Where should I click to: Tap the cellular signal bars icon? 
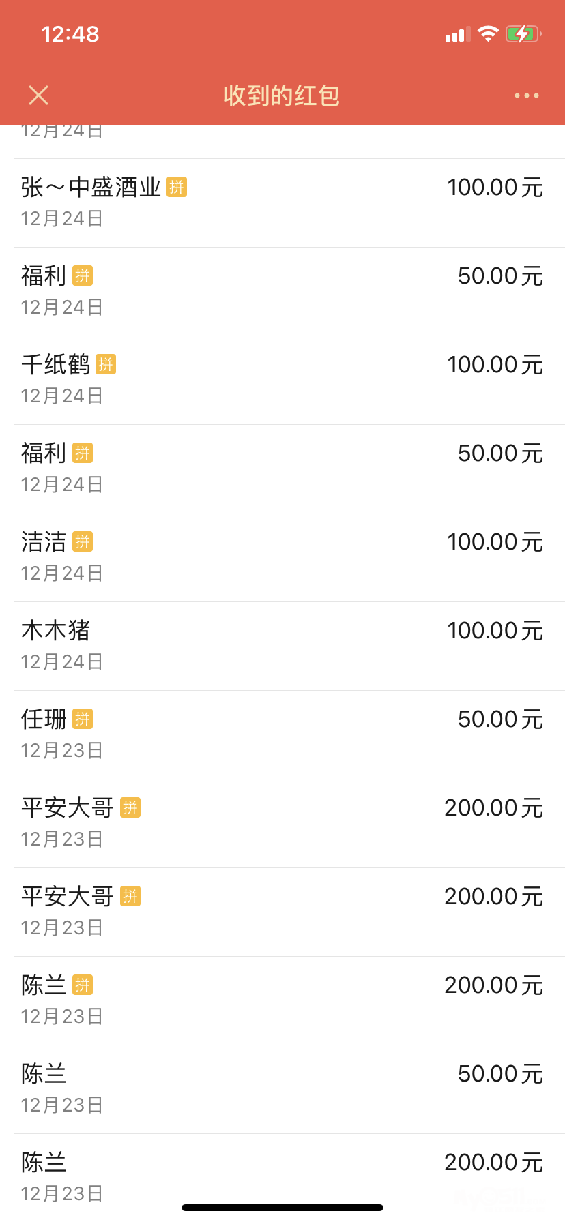pyautogui.click(x=458, y=34)
